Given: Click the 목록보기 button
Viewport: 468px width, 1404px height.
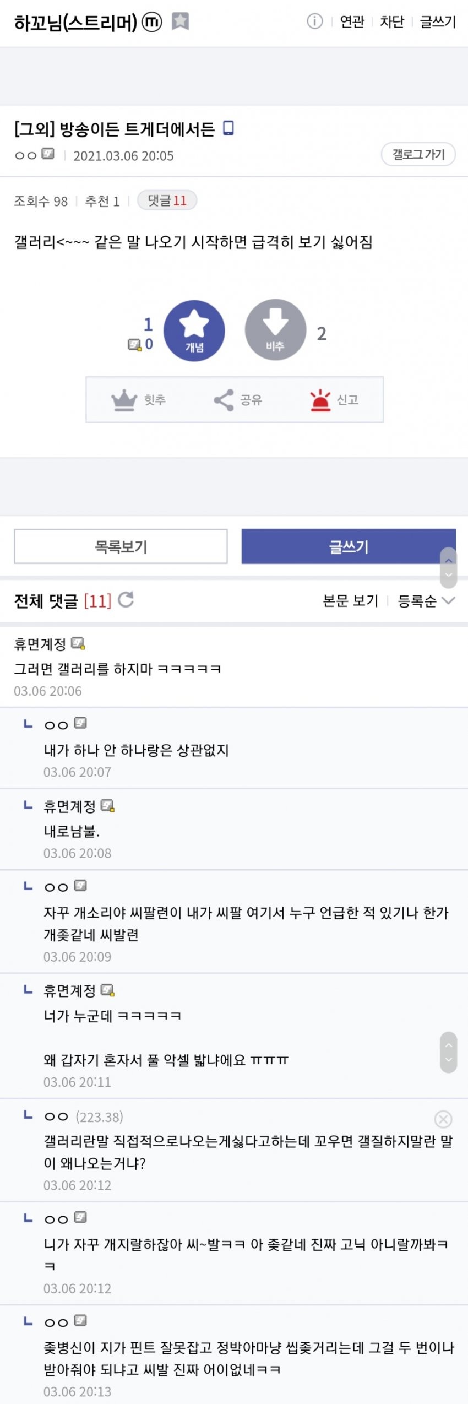Looking at the screenshot, I should pos(121,546).
